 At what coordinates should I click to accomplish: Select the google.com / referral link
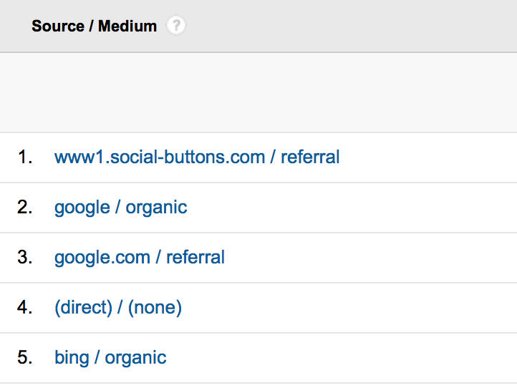(x=140, y=257)
